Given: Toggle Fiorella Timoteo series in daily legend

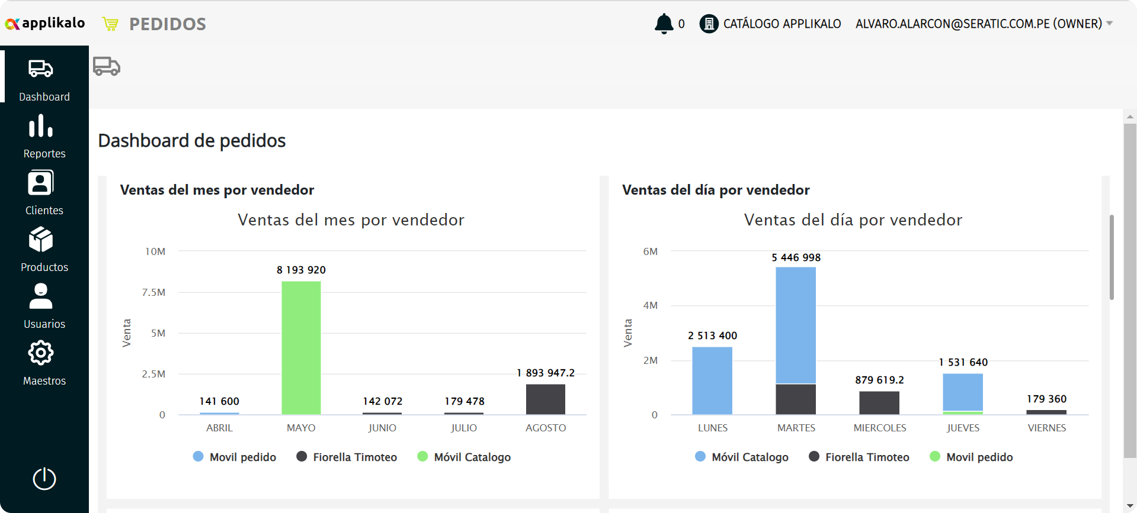Looking at the screenshot, I should (x=859, y=457).
